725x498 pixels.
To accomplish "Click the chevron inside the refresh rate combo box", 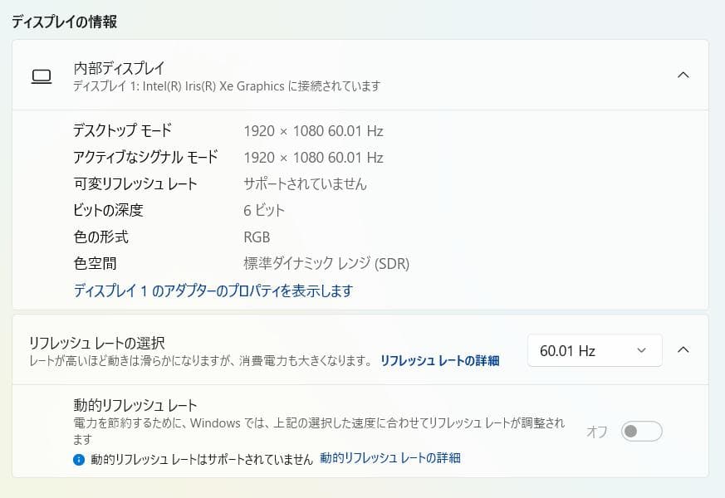I will (x=643, y=350).
